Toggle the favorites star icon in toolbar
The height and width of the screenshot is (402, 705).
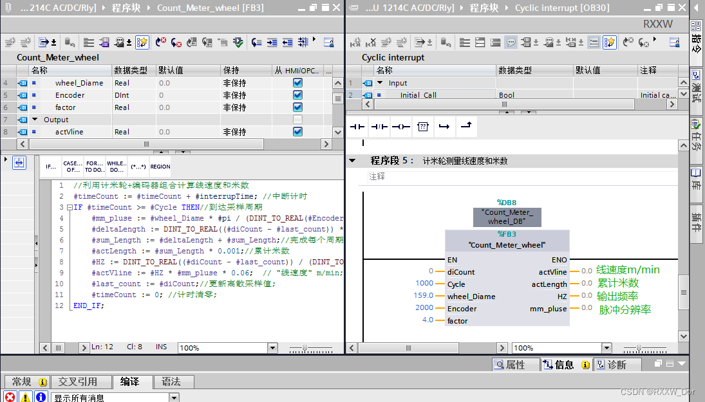(610, 42)
